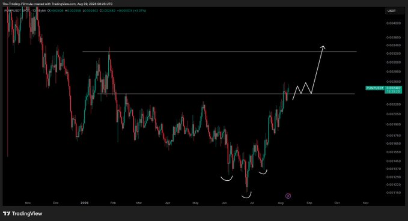Screen dimensions: 408x221
Task: Click the +0.000074 (+3.07%) change value
Action: pyautogui.click(x=132, y=11)
